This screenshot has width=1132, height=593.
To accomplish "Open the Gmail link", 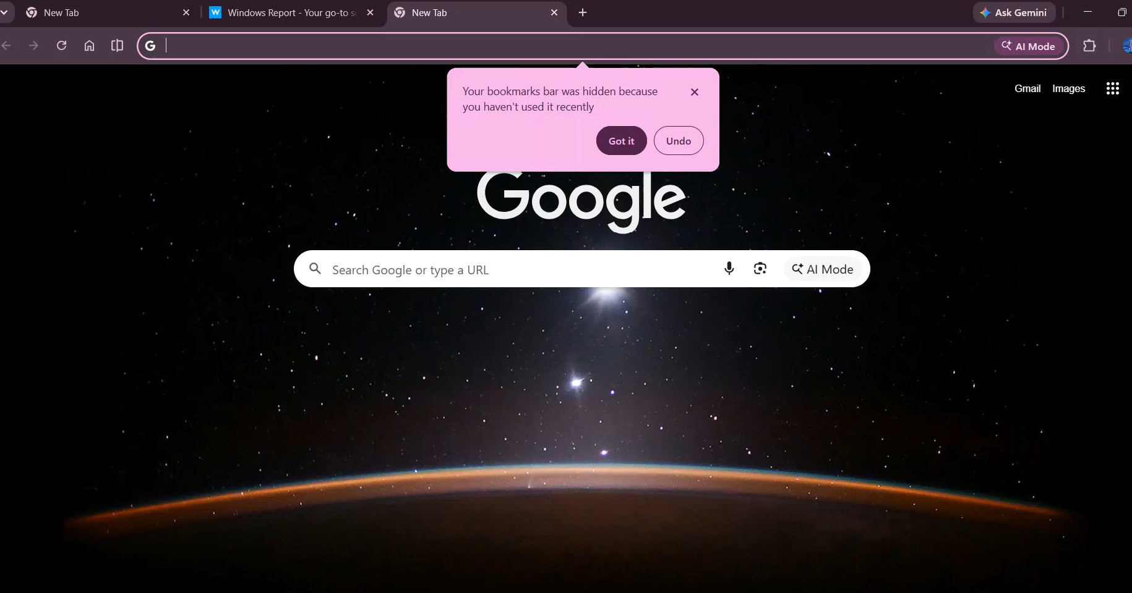I will tap(1027, 88).
